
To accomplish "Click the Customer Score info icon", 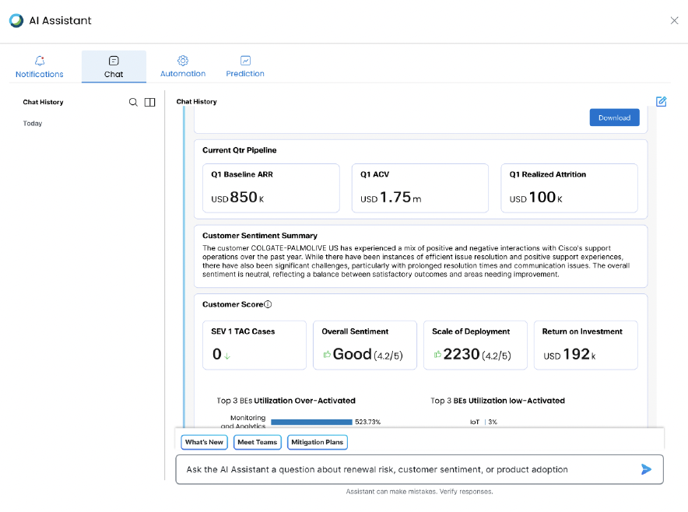I will [x=268, y=304].
